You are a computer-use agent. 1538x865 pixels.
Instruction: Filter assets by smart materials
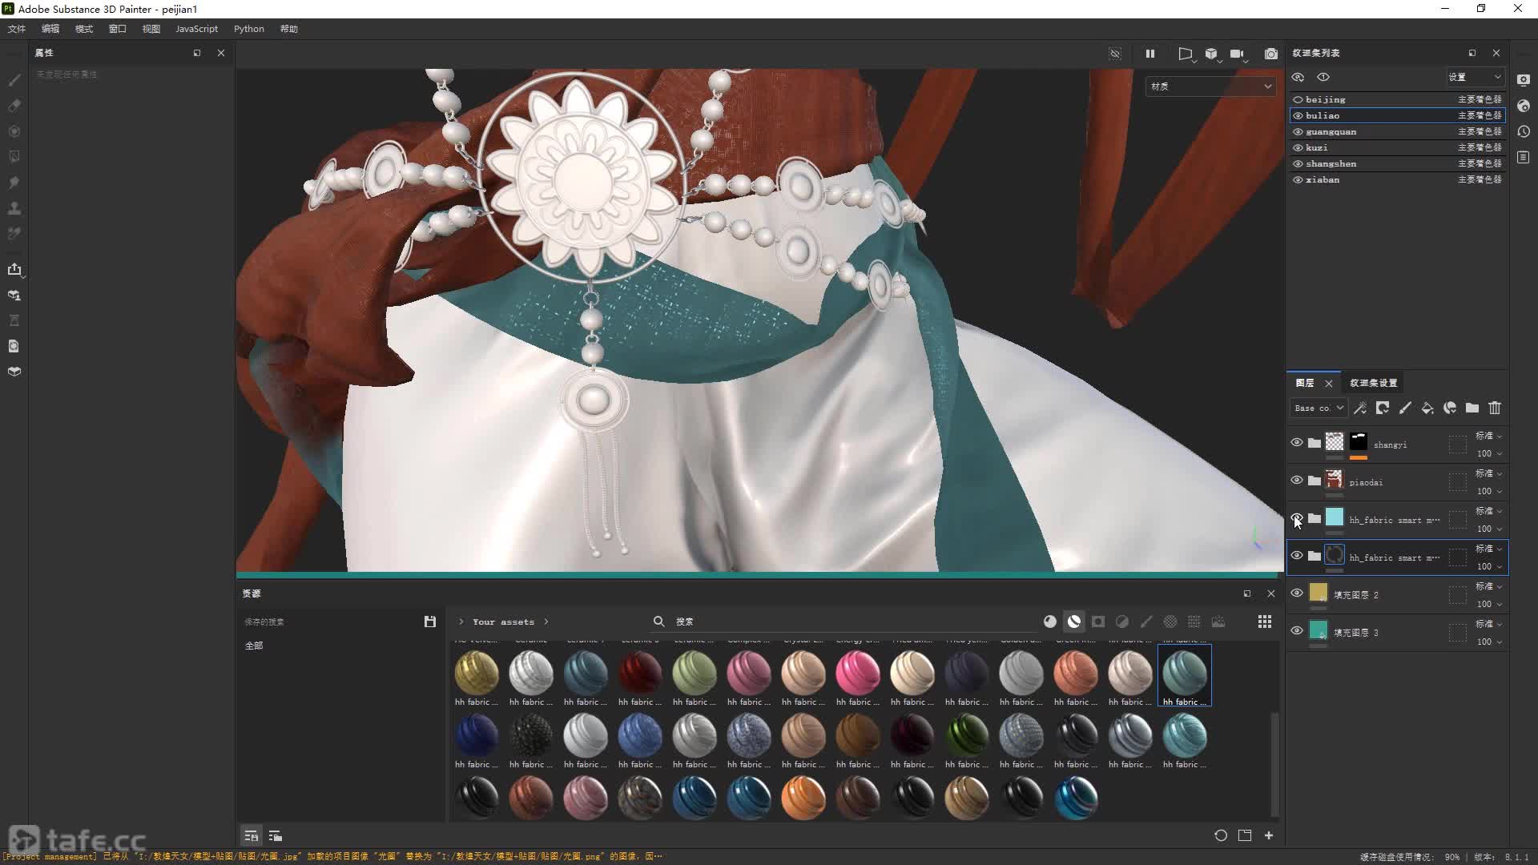pyautogui.click(x=1074, y=622)
